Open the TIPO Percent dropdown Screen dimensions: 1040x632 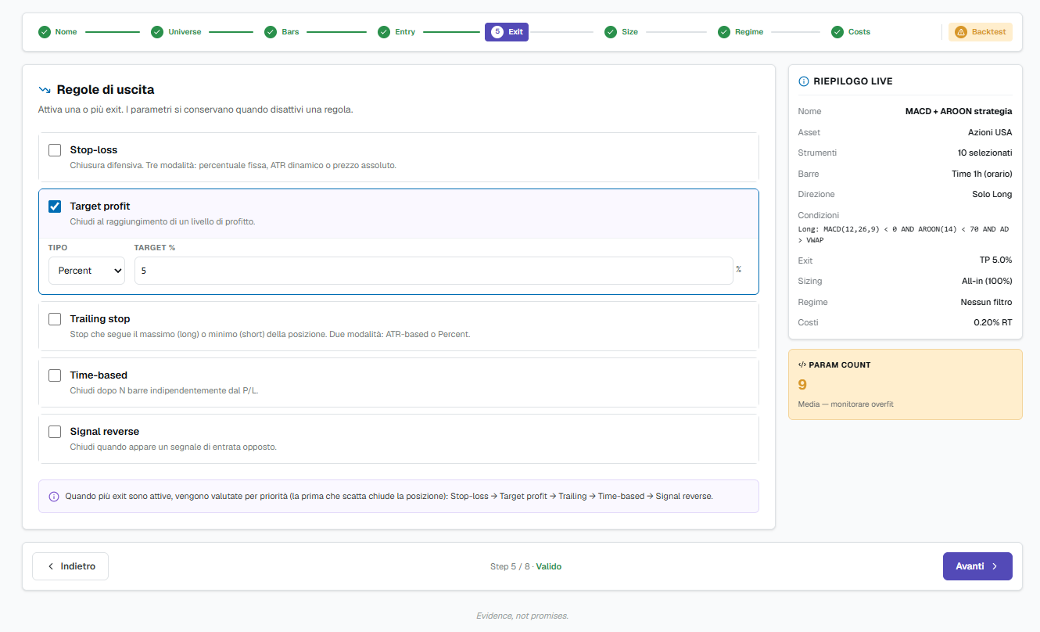[x=87, y=271]
